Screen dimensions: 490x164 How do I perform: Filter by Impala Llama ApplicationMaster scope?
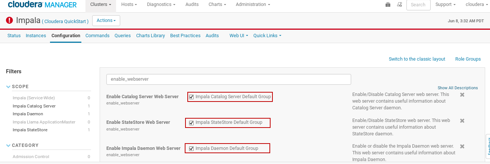pos(44,122)
